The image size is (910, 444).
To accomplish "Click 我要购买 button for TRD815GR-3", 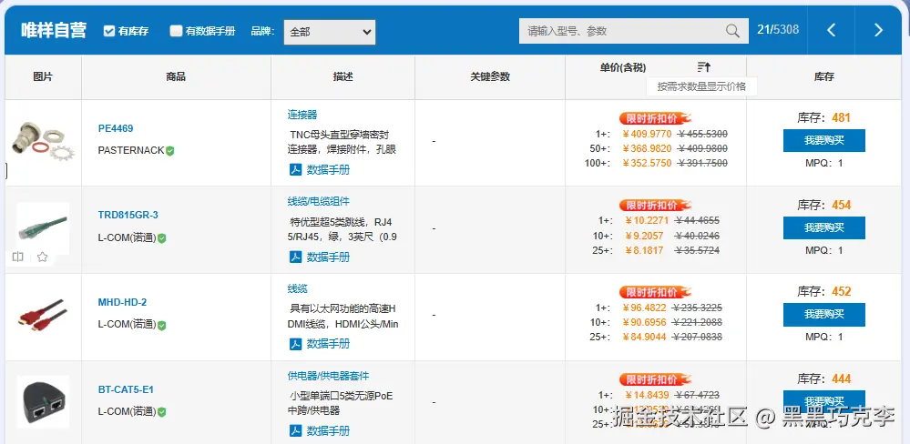I will coord(824,227).
